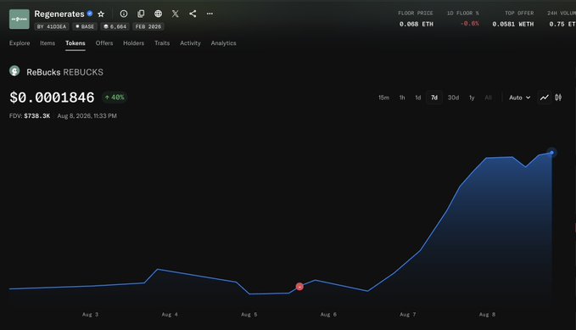The width and height of the screenshot is (576, 330).
Task: Click the -0.6% 1D floor change
Action: click(469, 24)
